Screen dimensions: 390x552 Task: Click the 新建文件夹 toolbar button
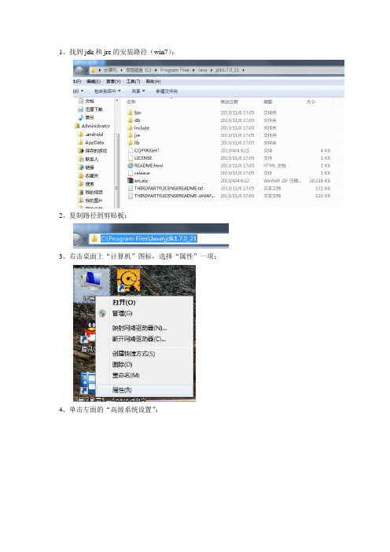[x=167, y=91]
